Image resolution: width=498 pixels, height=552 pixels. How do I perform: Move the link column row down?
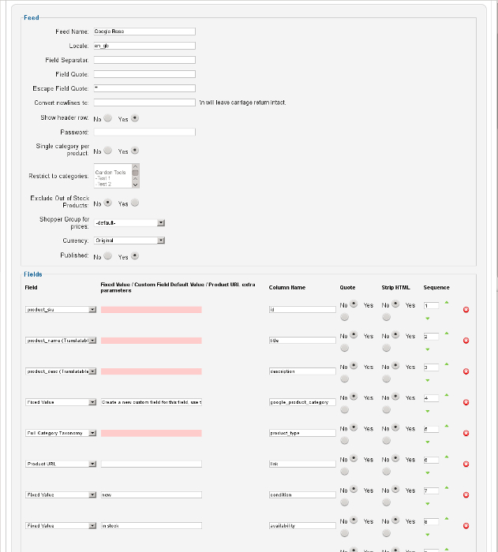428,473
